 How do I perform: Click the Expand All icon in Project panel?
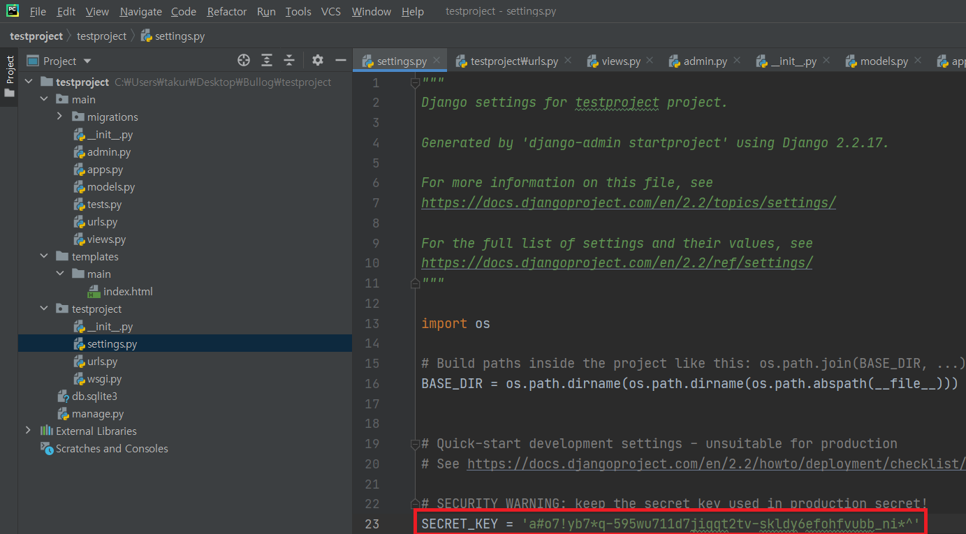267,61
